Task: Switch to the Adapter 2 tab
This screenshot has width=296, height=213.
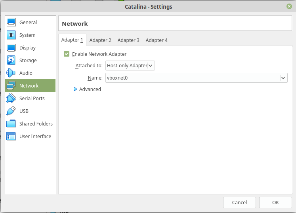Action: (100, 40)
